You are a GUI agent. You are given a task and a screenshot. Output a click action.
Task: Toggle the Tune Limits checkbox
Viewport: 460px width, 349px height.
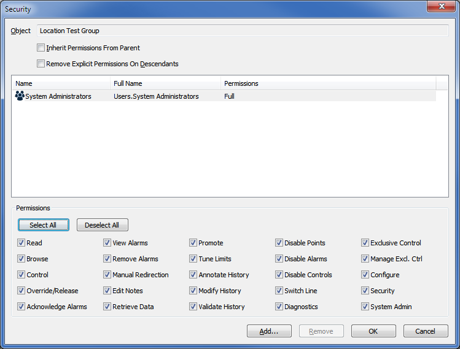(x=193, y=259)
